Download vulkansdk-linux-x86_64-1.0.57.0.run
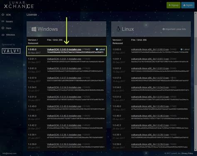Image resolution: width=197 pixels, height=156 pixels. coord(150,78)
